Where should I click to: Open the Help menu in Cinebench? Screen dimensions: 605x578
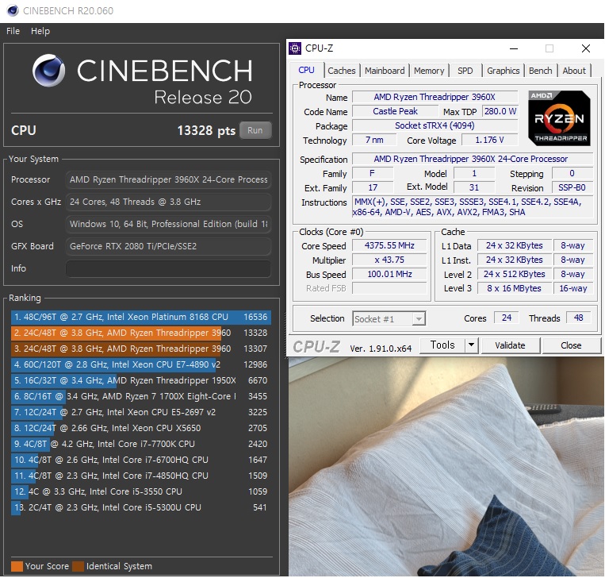(x=40, y=31)
